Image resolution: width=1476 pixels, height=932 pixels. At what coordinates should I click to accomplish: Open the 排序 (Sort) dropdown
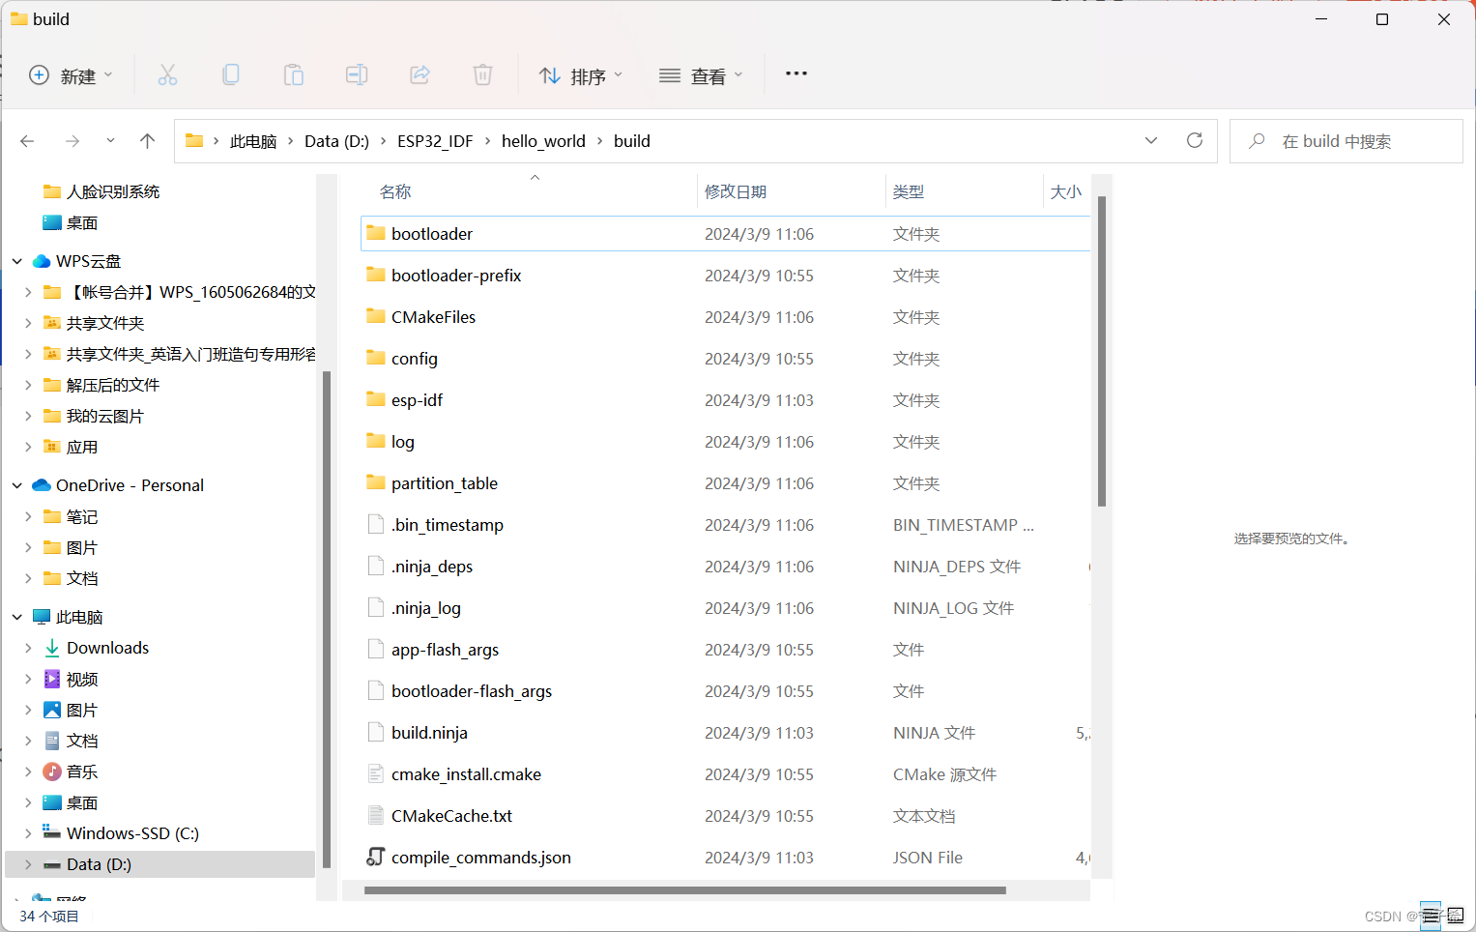[581, 75]
